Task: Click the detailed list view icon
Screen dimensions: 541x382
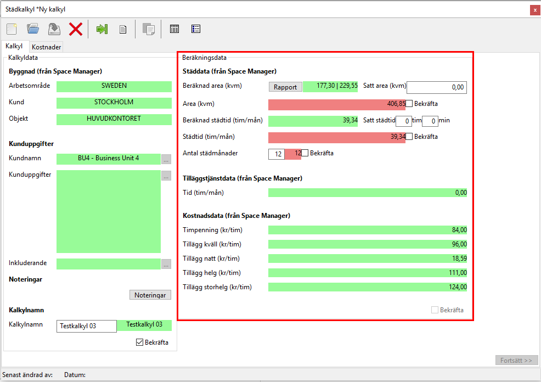Action: point(196,29)
